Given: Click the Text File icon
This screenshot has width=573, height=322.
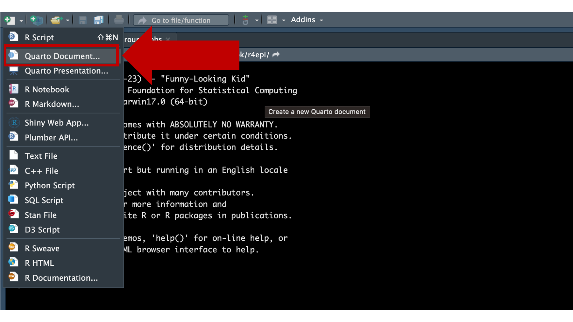Looking at the screenshot, I should [13, 155].
